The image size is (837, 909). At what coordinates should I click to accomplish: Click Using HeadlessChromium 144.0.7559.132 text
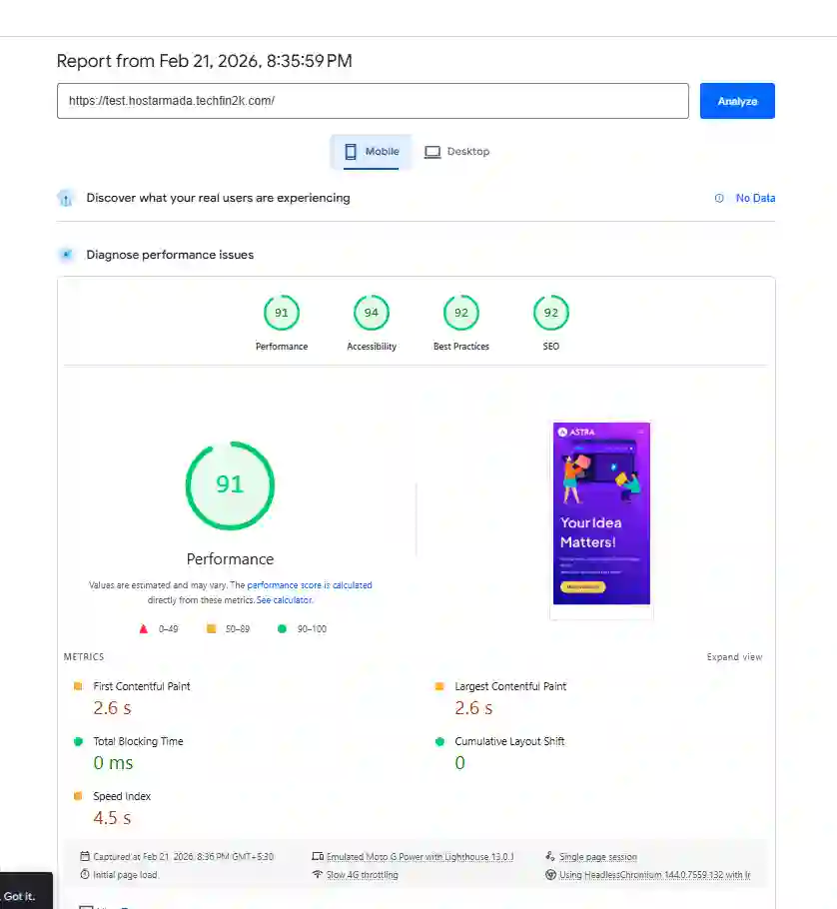pyautogui.click(x=655, y=875)
